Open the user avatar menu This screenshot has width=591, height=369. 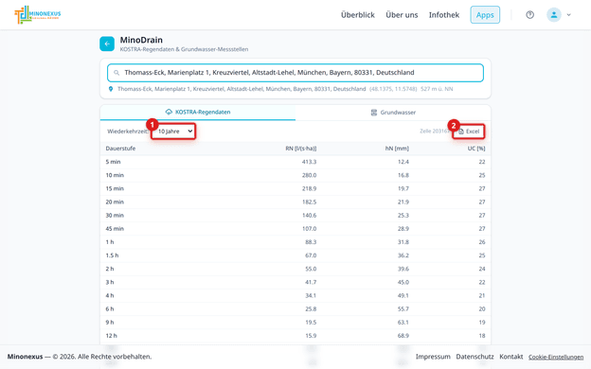point(554,15)
